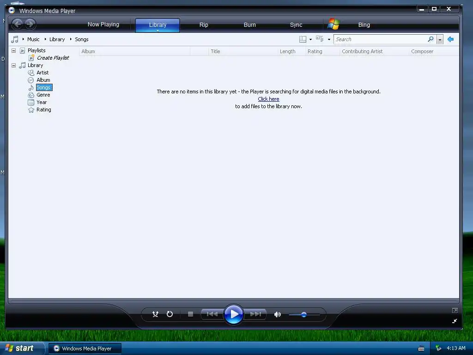Start playback with the Play button
473x355 pixels.
[233, 314]
